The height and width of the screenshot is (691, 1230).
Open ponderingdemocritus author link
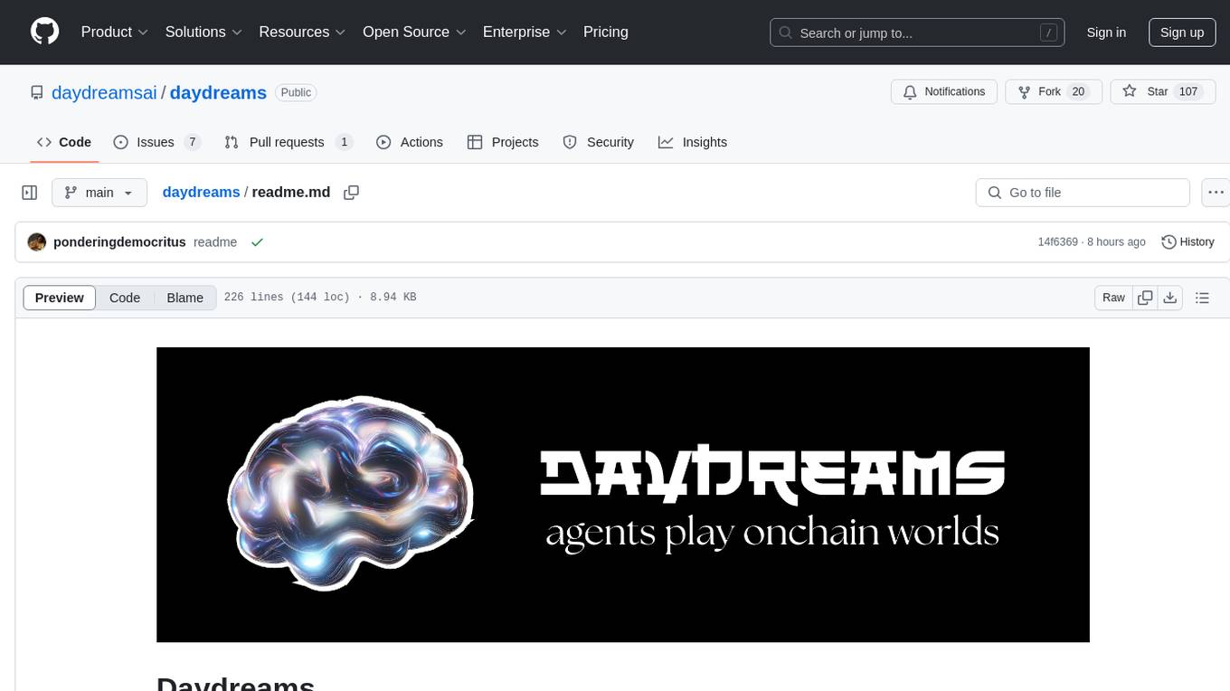pos(119,242)
